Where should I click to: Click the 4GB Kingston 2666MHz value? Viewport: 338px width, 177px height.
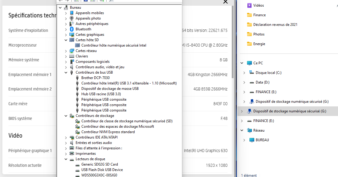tap(208, 75)
